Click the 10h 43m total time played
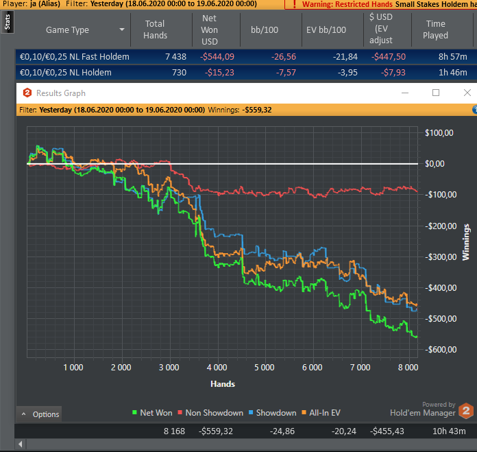The height and width of the screenshot is (452, 477). [449, 431]
